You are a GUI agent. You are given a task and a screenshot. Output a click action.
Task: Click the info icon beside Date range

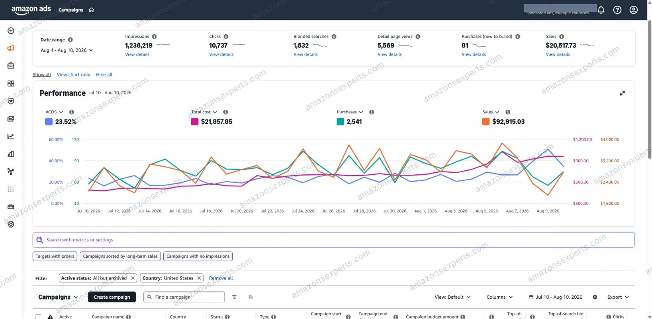[70, 40]
